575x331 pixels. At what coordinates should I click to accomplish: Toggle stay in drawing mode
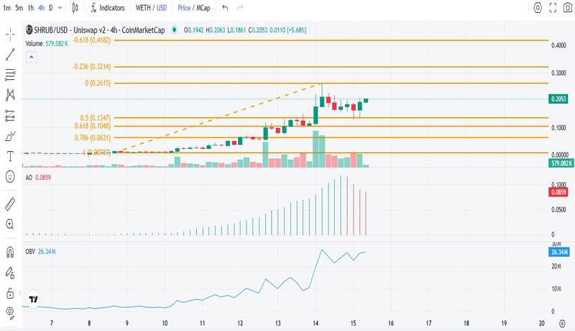click(10, 272)
